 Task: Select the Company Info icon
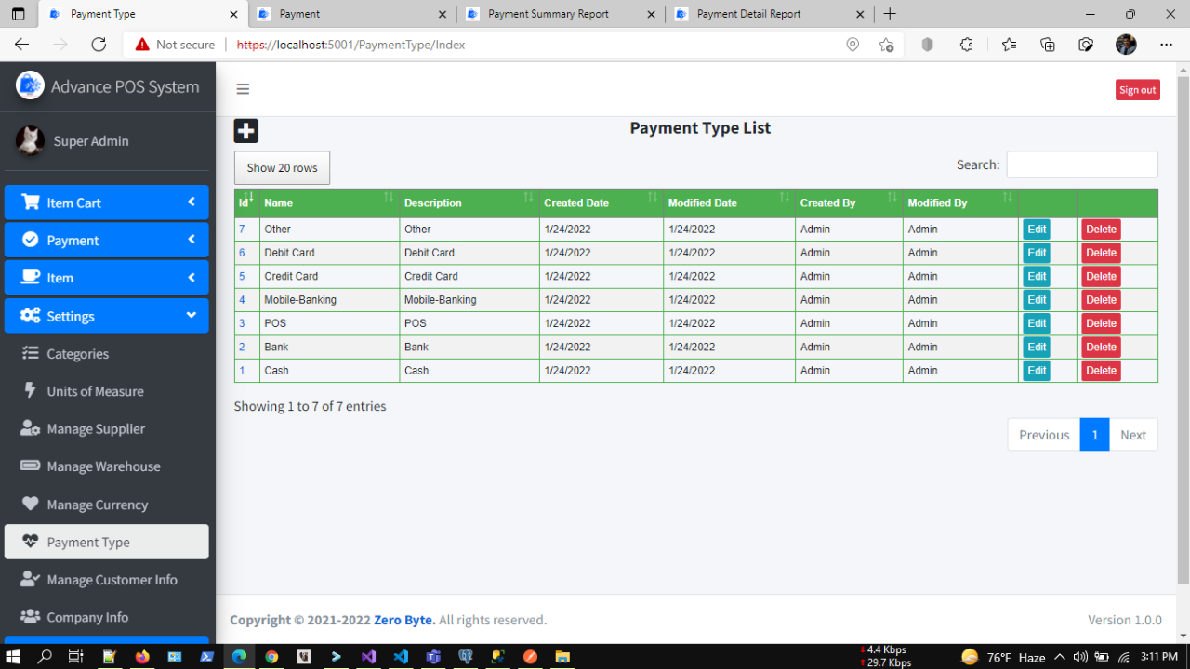[x=29, y=617]
